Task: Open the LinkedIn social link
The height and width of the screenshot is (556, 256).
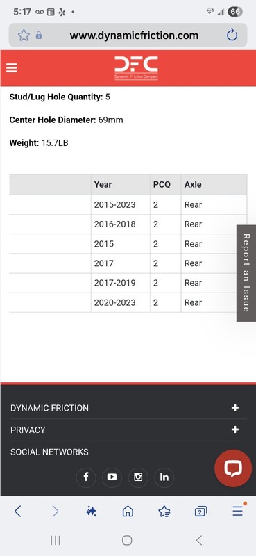Action: (164, 477)
